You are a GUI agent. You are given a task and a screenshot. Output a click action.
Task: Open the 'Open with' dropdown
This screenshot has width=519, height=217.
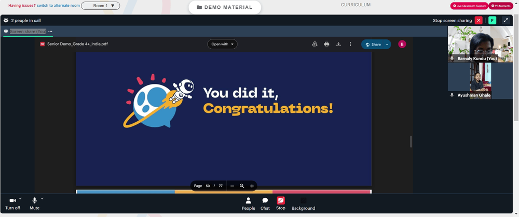pyautogui.click(x=223, y=44)
